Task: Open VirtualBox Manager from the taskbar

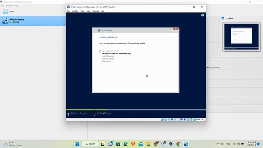Action: coord(171,144)
